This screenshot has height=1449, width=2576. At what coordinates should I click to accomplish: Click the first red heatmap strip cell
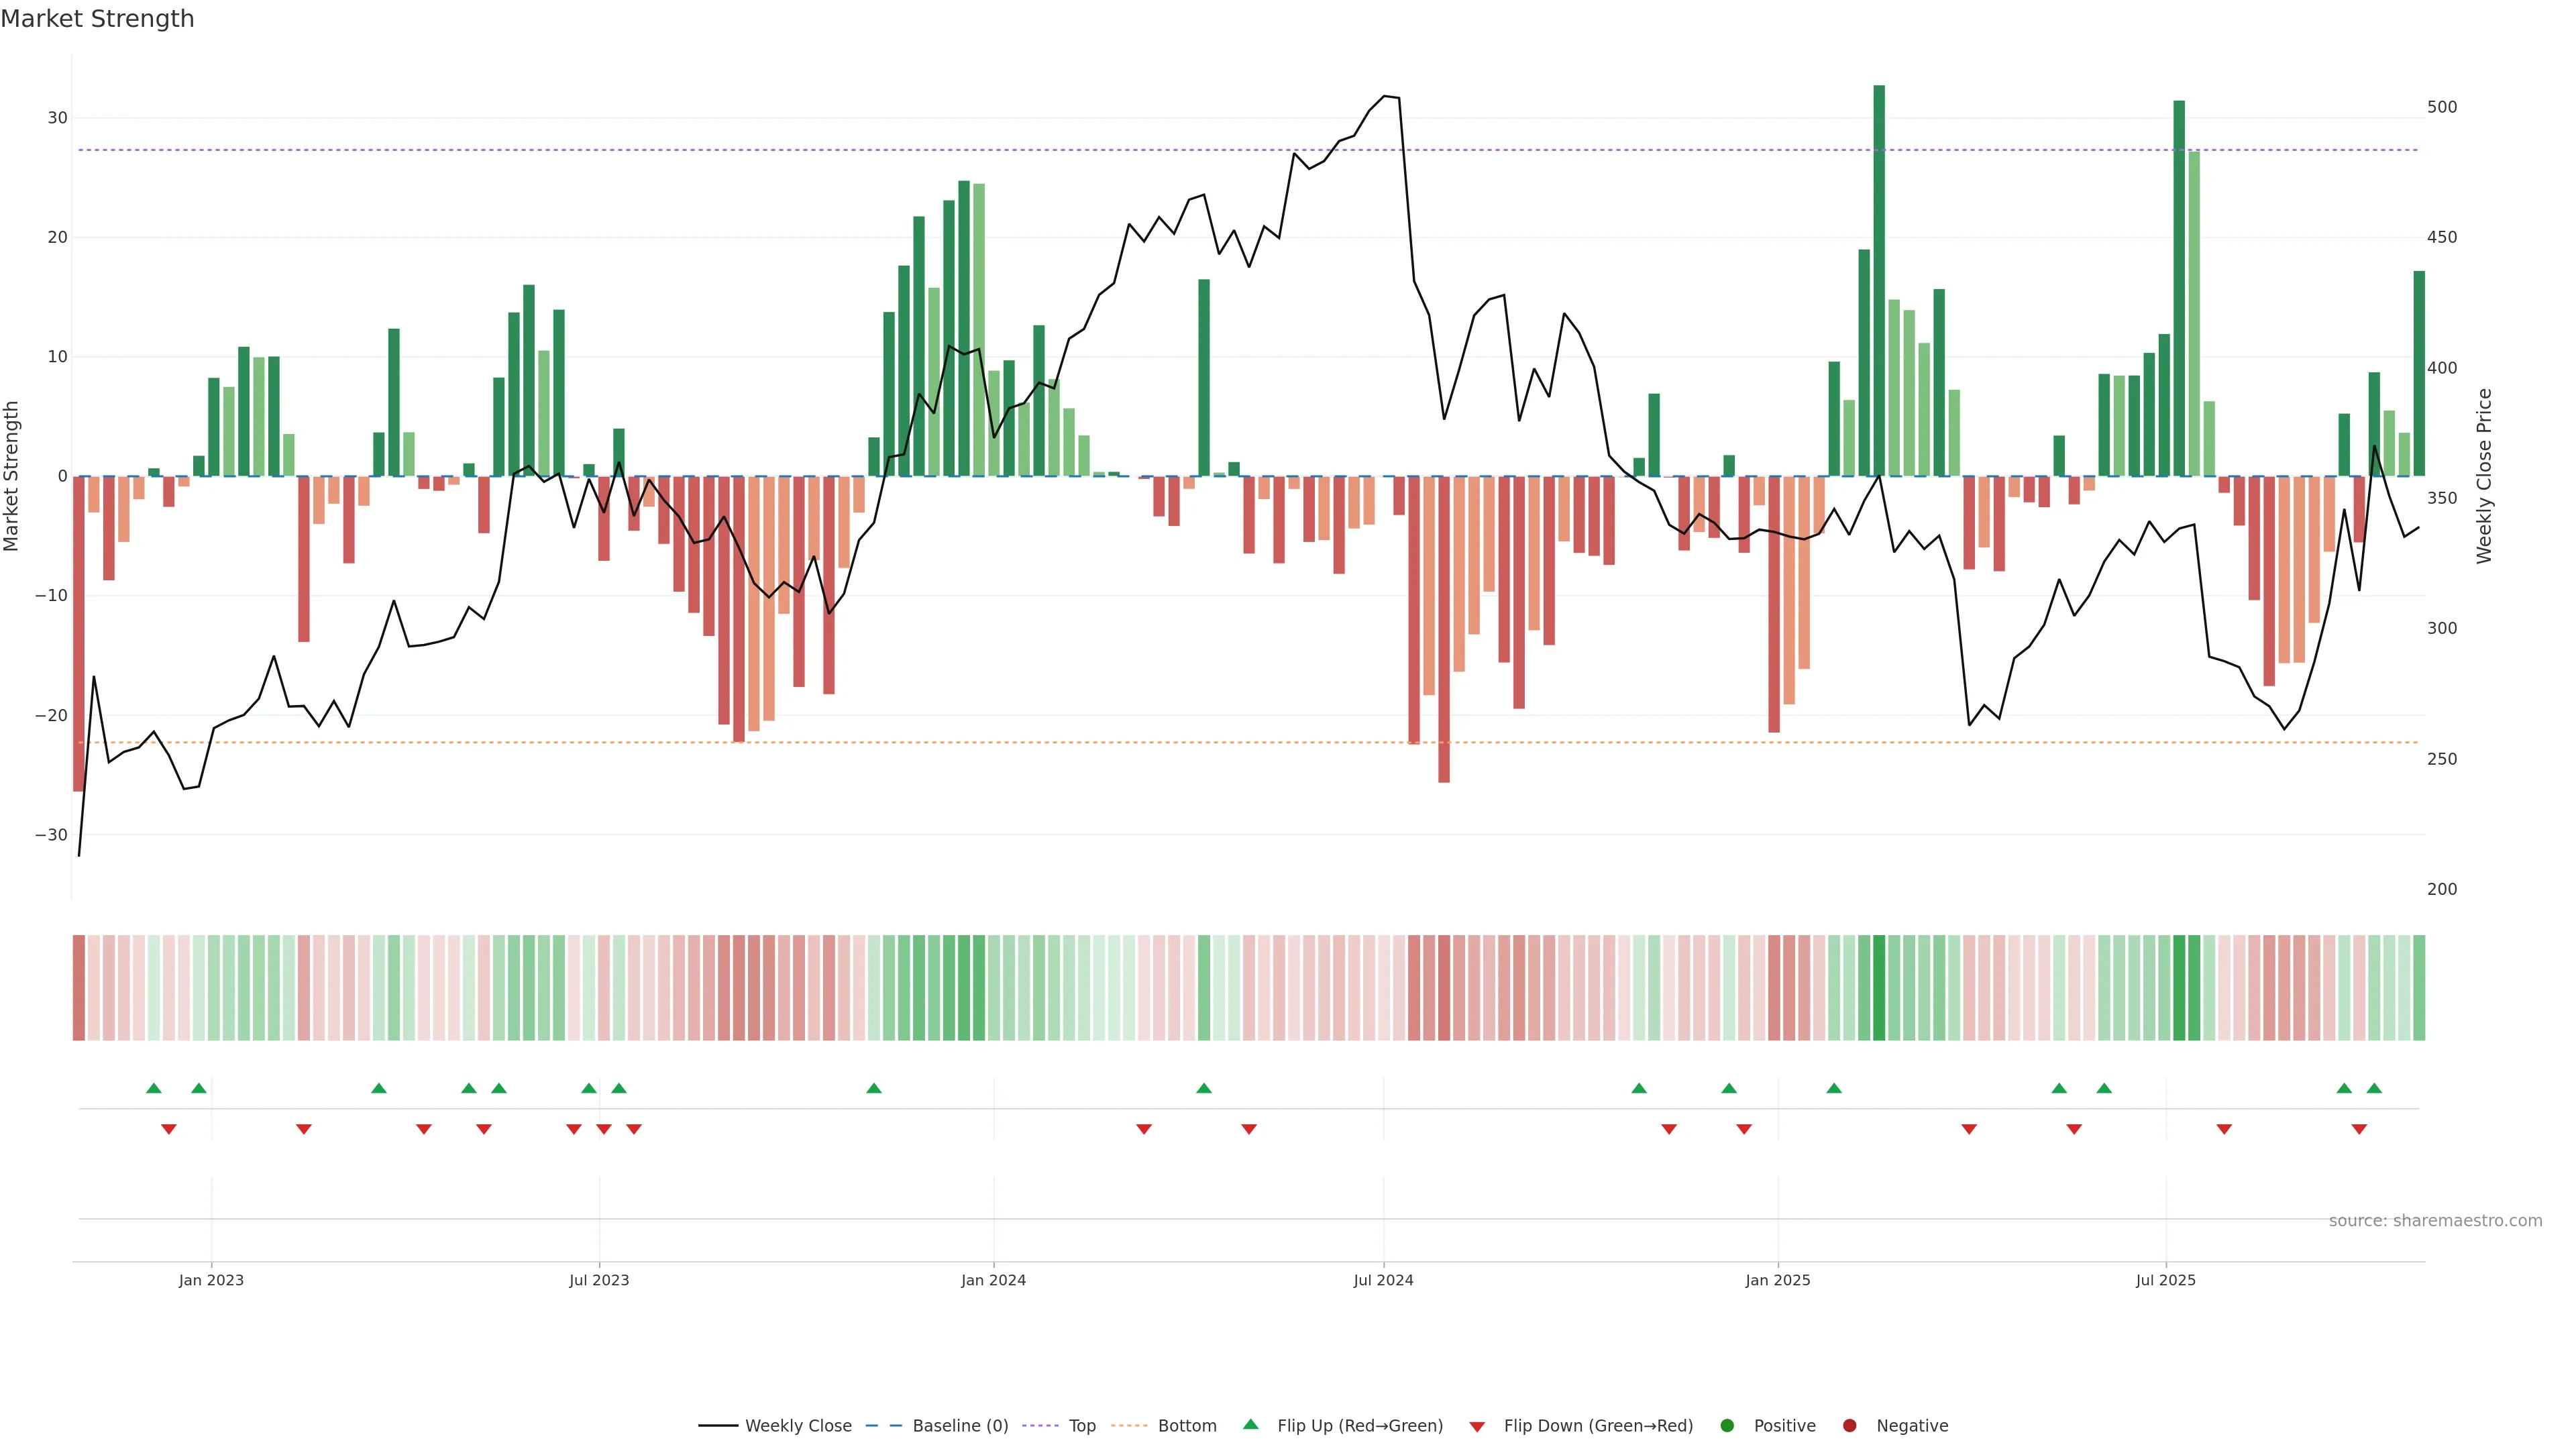78,988
